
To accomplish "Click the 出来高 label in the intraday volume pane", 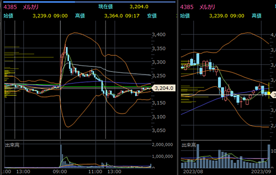I will point(12,145).
